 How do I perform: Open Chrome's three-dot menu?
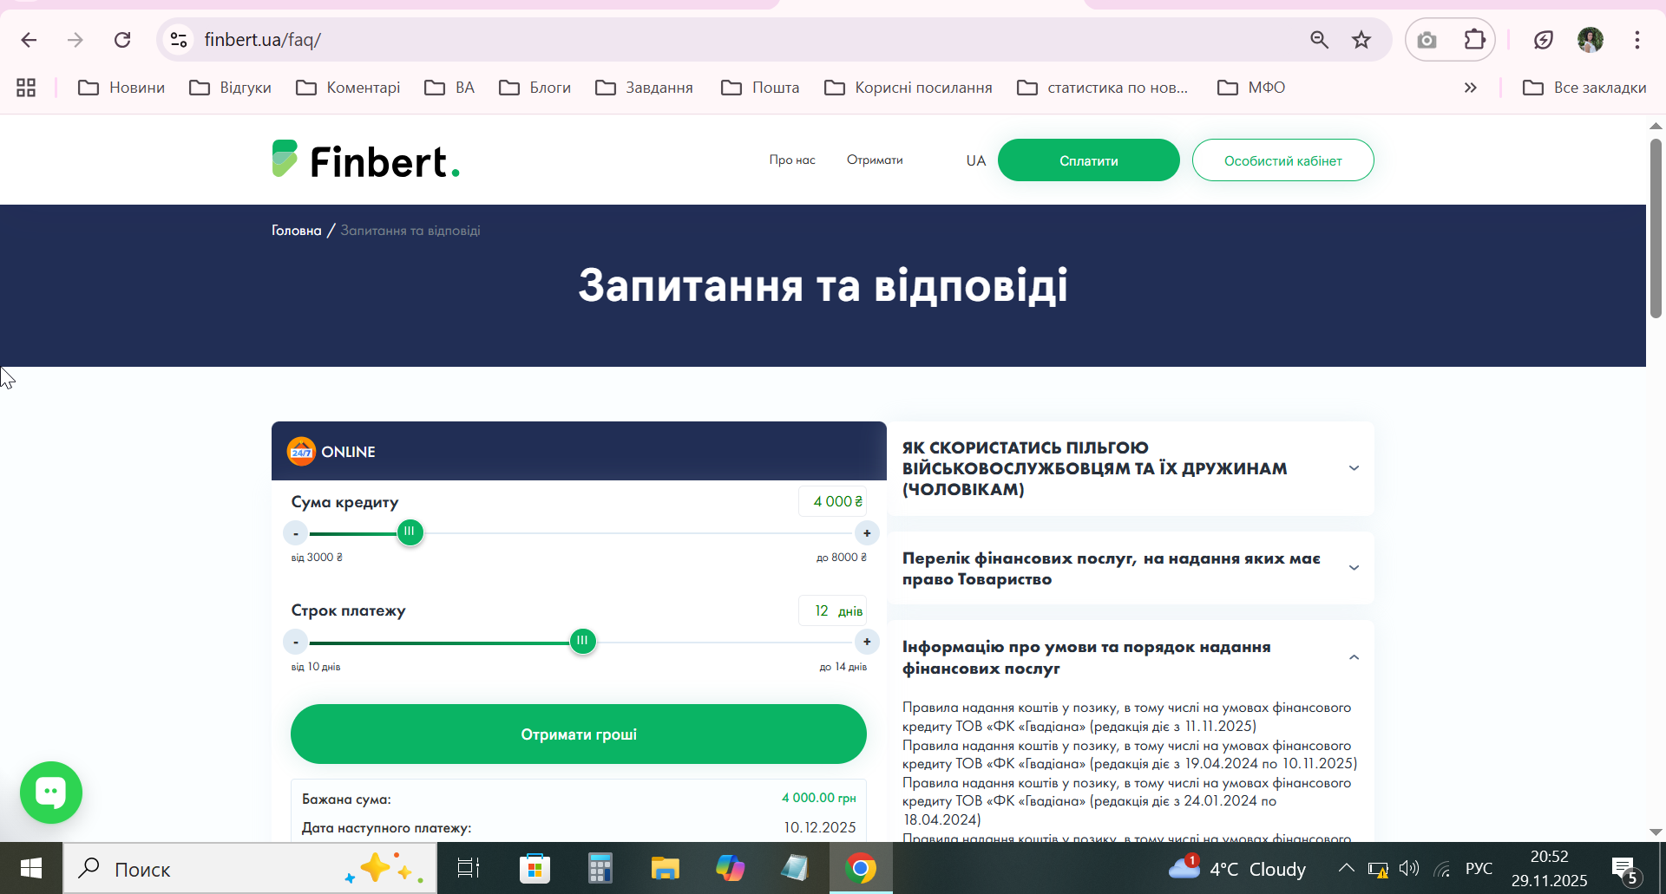(x=1637, y=40)
